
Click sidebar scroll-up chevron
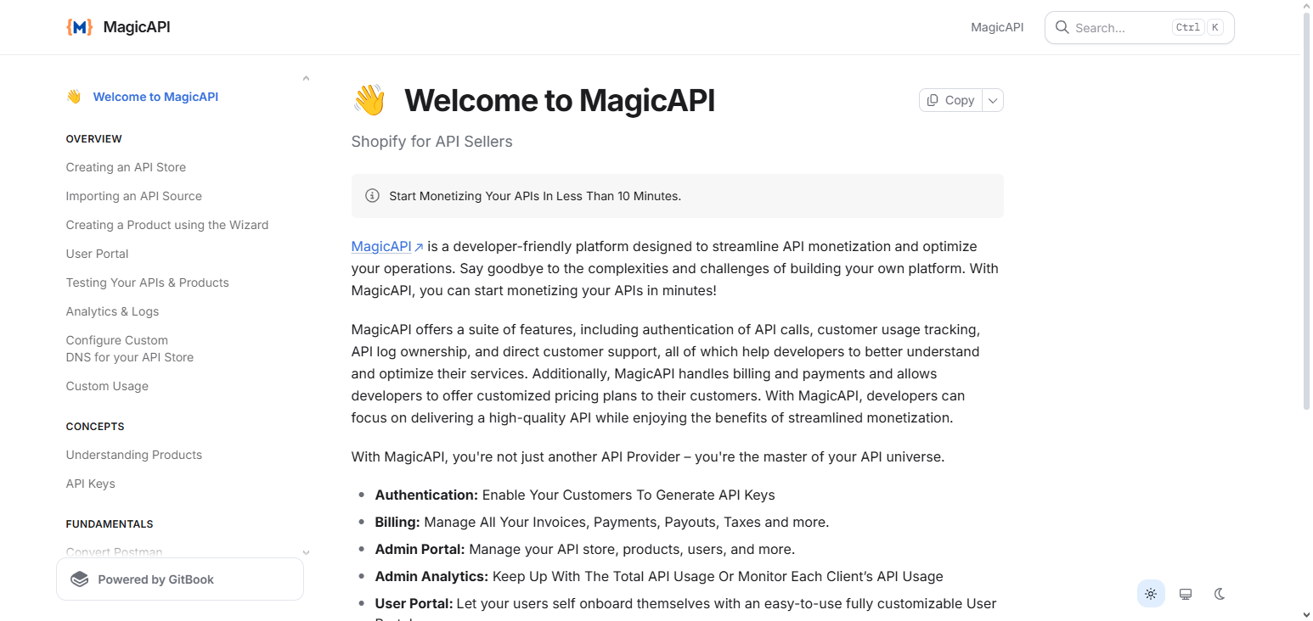pyautogui.click(x=306, y=79)
